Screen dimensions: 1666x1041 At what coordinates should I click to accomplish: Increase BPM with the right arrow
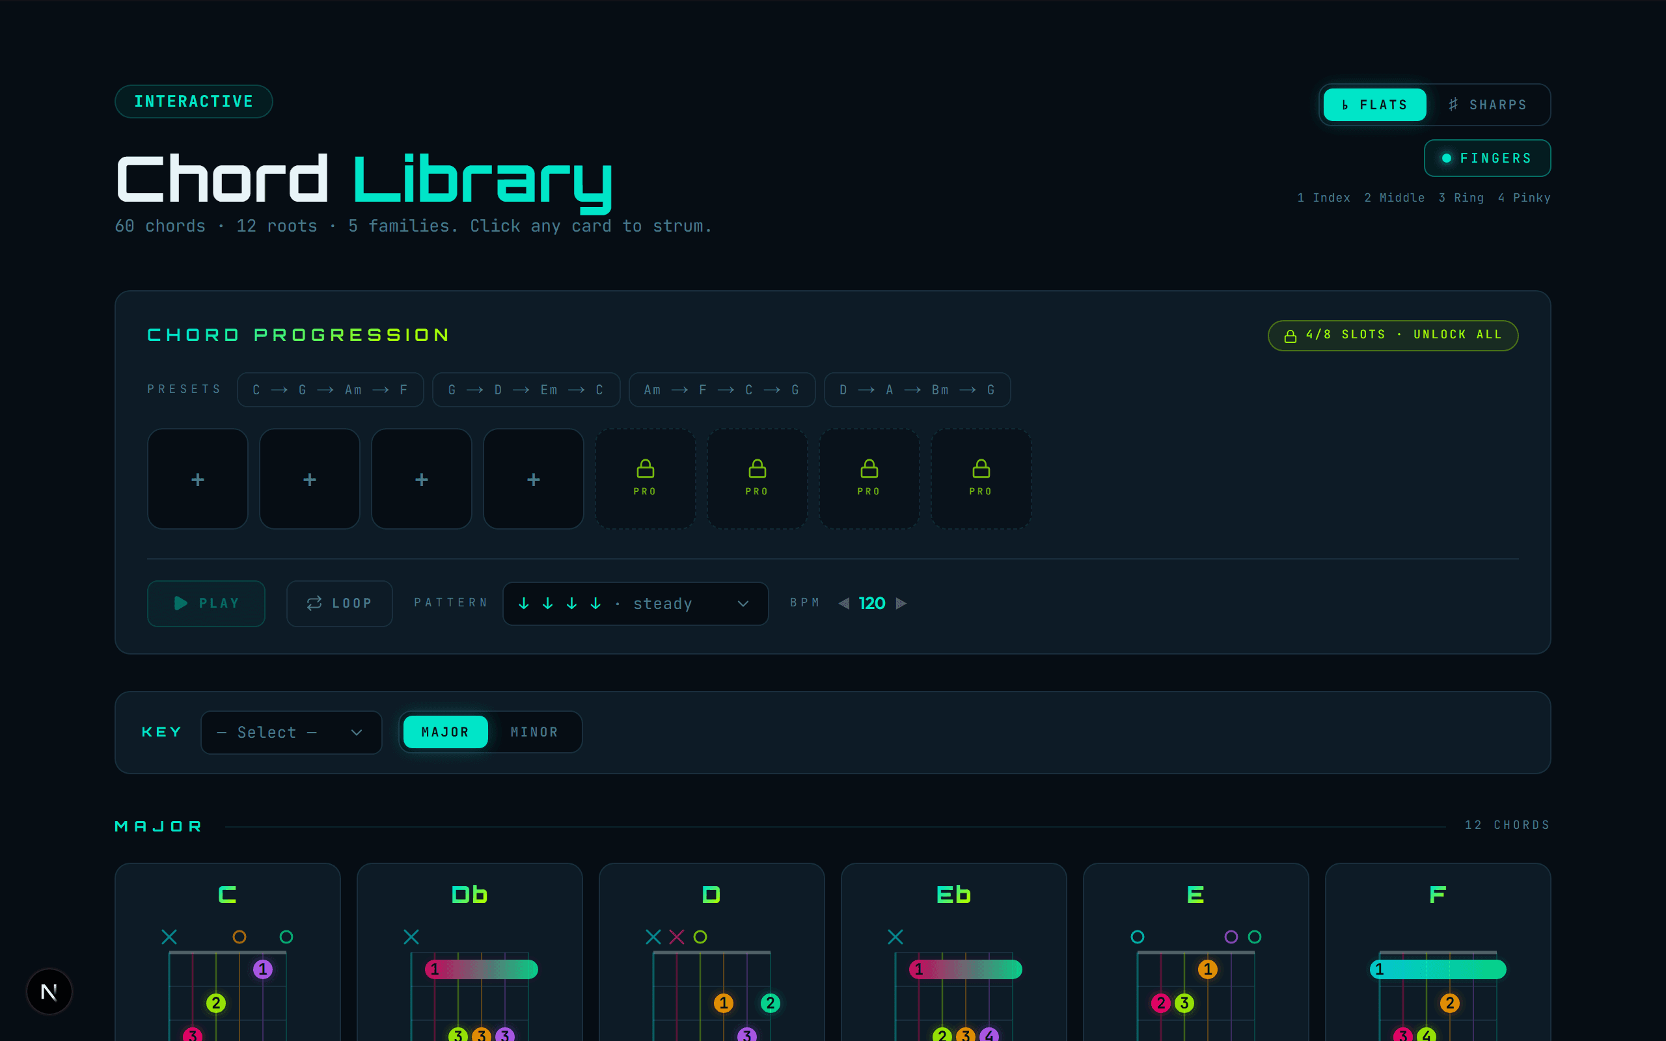coord(901,604)
